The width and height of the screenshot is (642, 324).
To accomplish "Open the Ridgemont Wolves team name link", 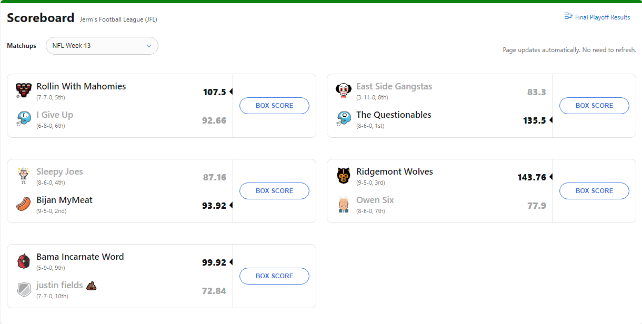I will pyautogui.click(x=395, y=172).
